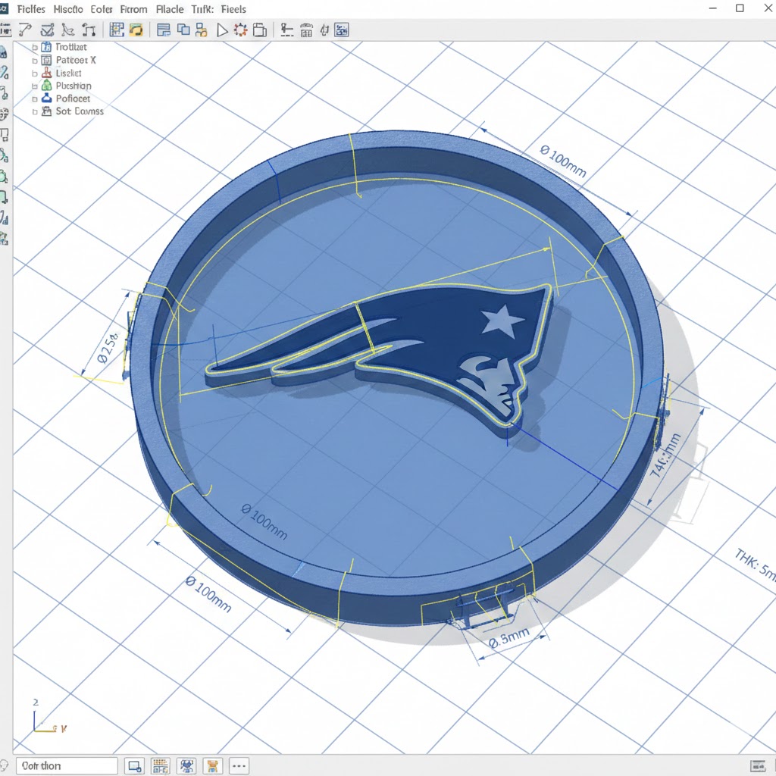Expand the Pateeet X tree node
This screenshot has height=776, width=776.
(x=35, y=60)
